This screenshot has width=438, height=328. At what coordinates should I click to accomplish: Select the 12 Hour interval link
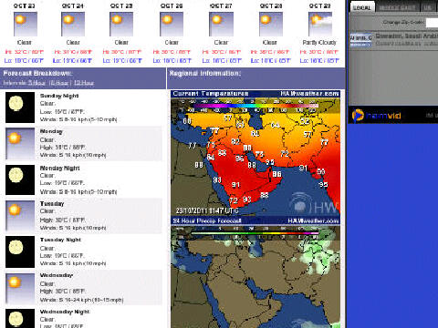pos(84,83)
